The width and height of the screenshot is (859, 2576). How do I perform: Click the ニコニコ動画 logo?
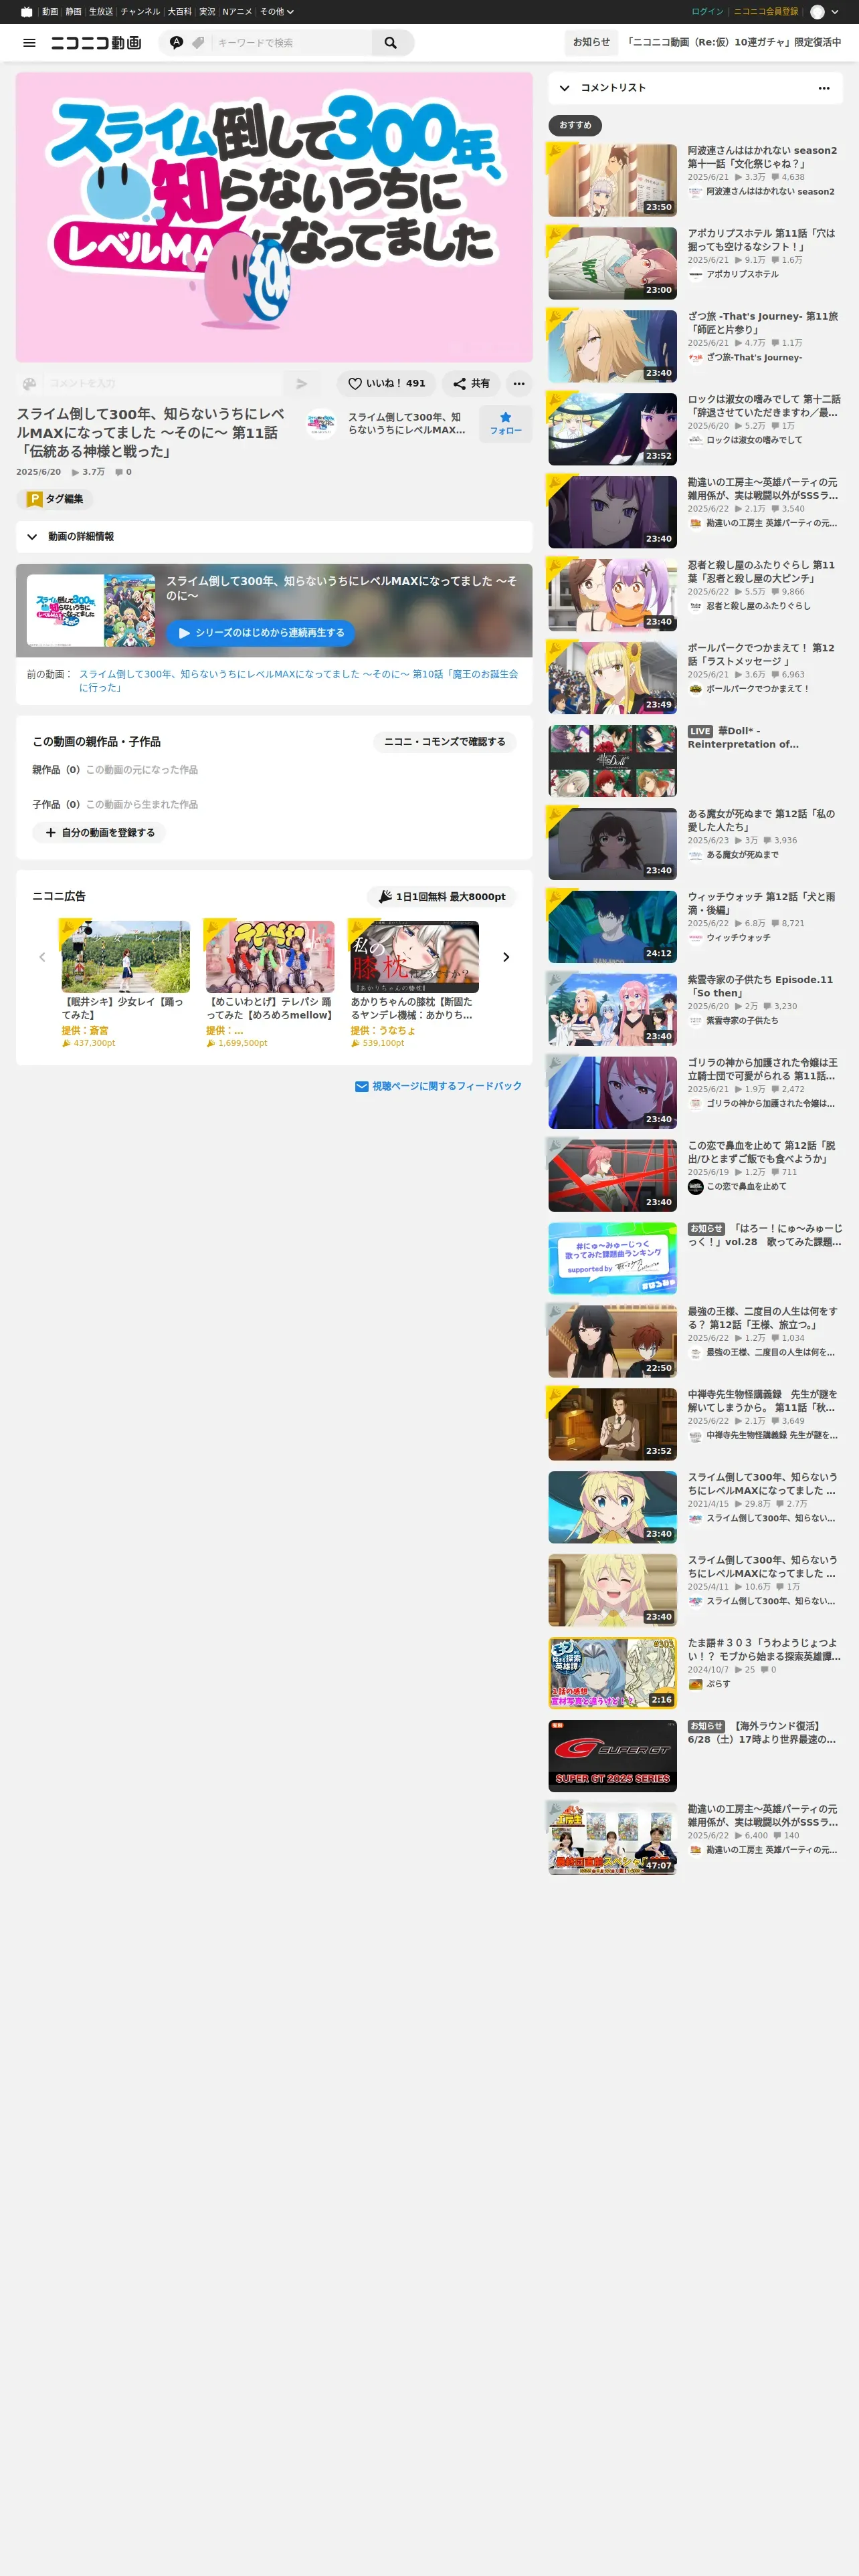pos(96,43)
